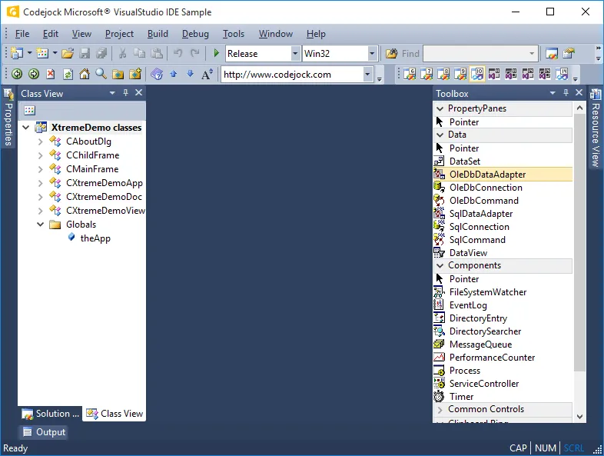Open the File menu
This screenshot has height=456, width=604.
[x=22, y=34]
